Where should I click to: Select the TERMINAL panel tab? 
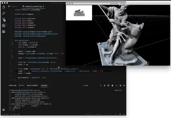point(44,85)
